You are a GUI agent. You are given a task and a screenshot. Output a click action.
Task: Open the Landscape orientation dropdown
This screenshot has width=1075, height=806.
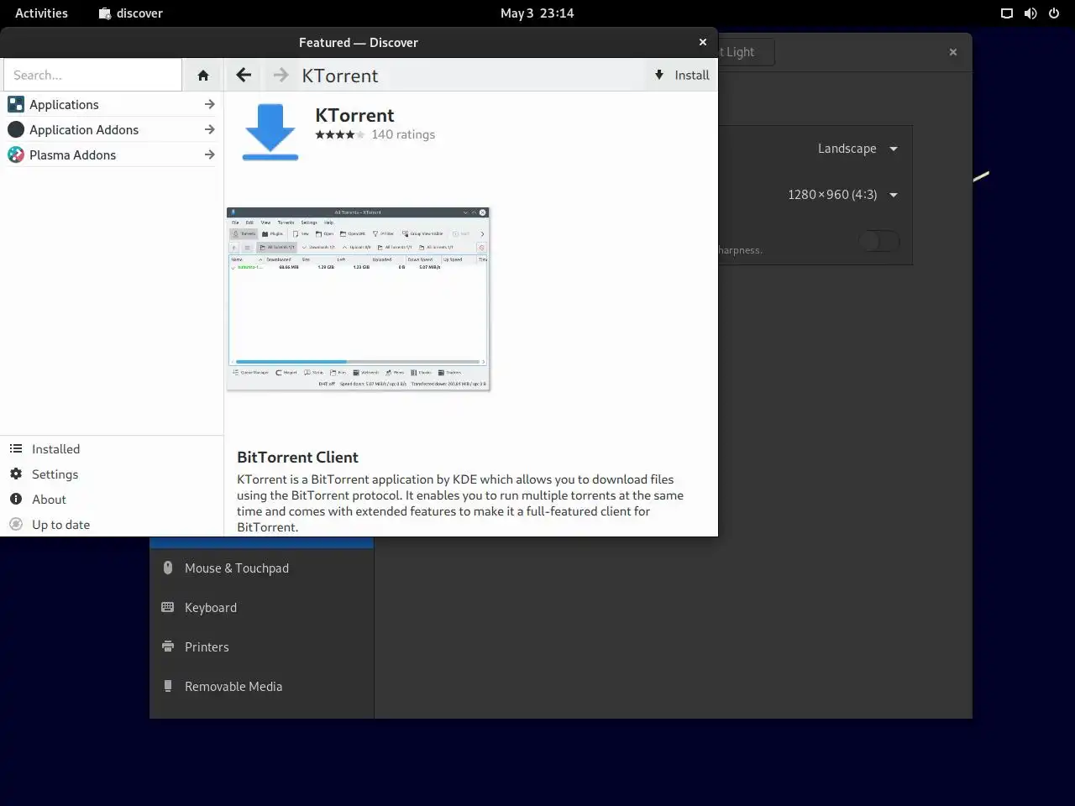coord(857,149)
